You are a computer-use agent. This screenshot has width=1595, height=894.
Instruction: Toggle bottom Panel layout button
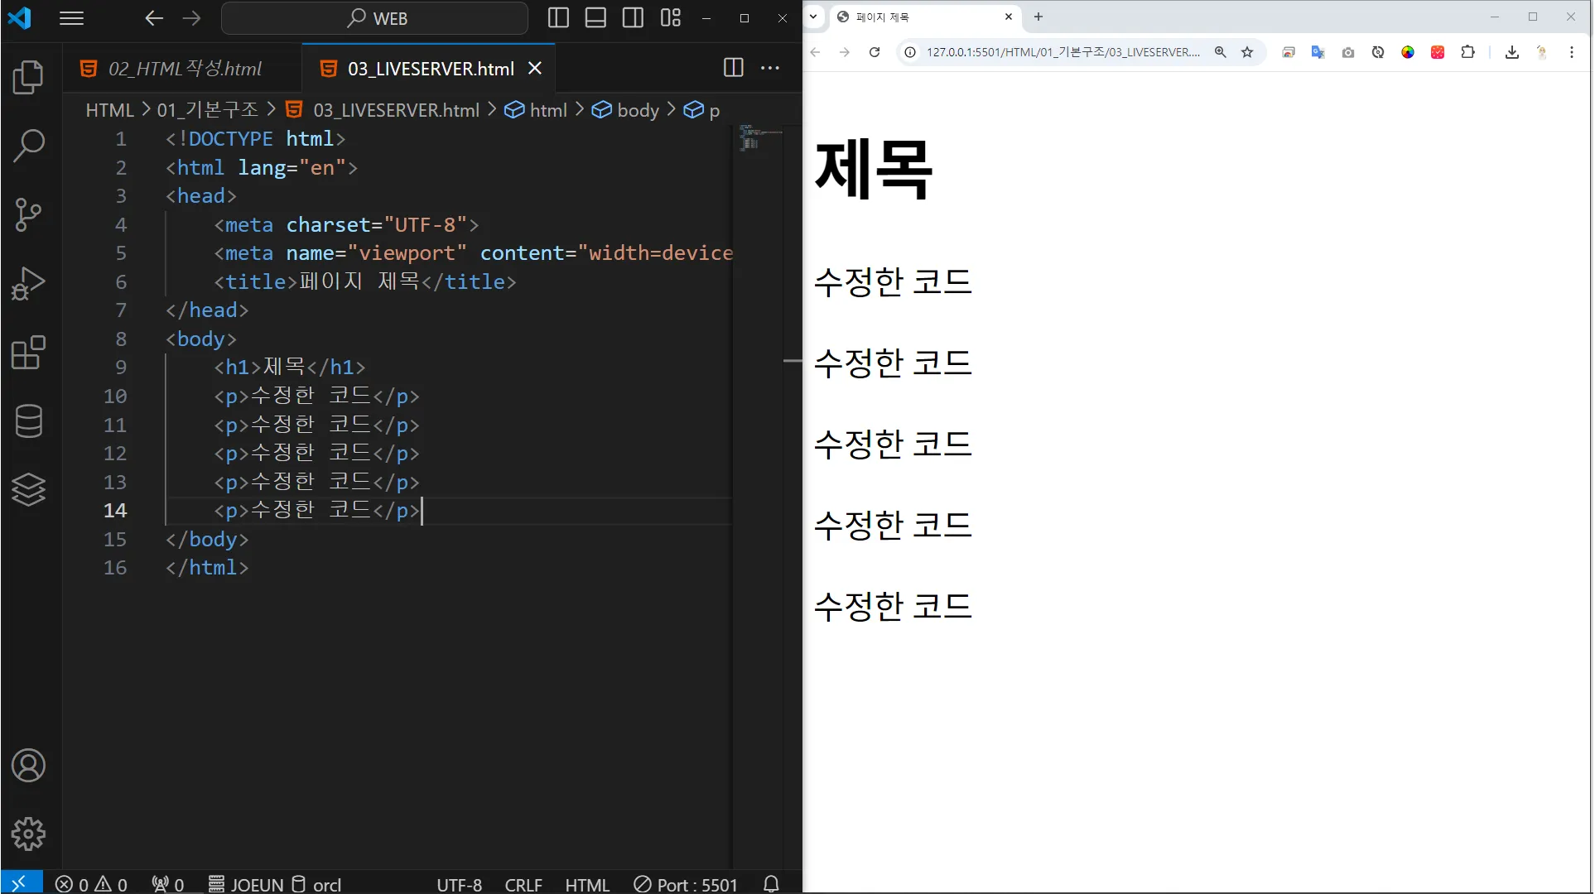pyautogui.click(x=595, y=18)
